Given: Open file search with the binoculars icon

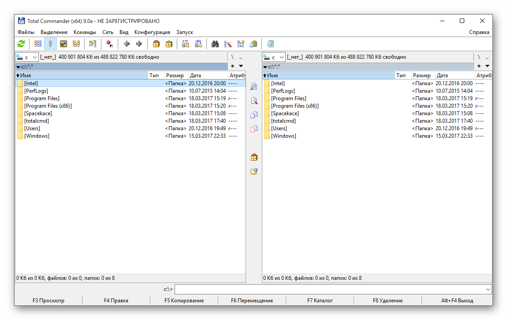Looking at the screenshot, I should coord(215,44).
